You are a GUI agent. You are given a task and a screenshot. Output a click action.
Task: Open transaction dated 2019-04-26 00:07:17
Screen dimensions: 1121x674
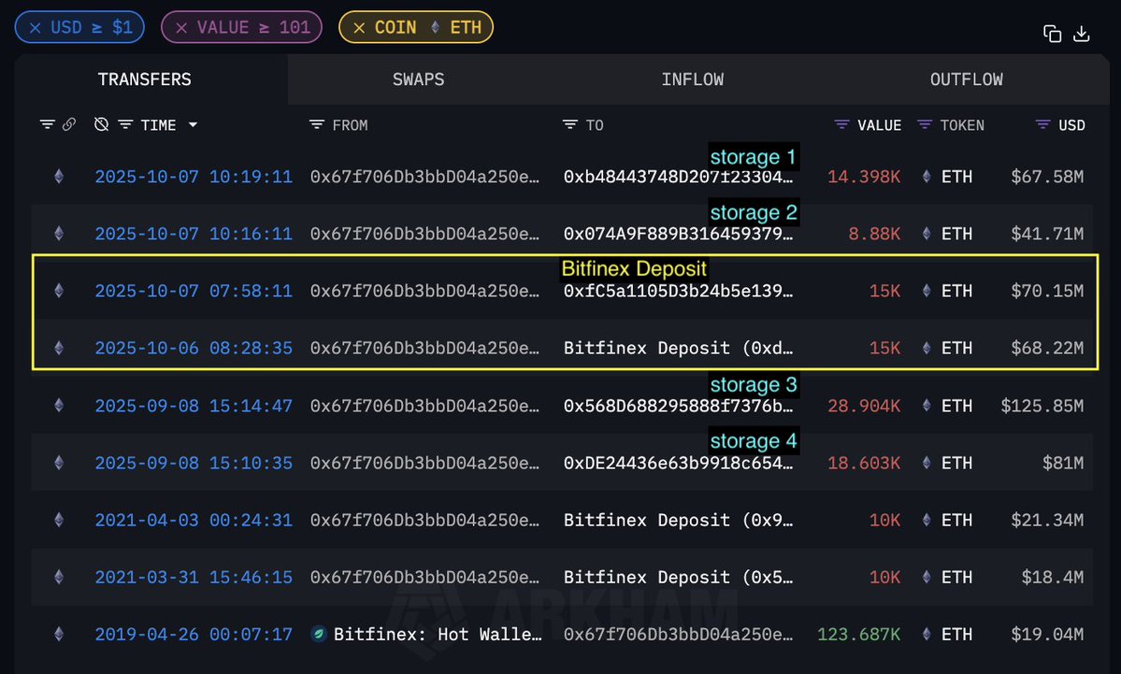[x=194, y=635]
